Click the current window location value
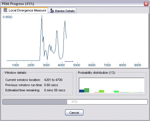The height and width of the screenshot is (121, 150). coord(53,80)
